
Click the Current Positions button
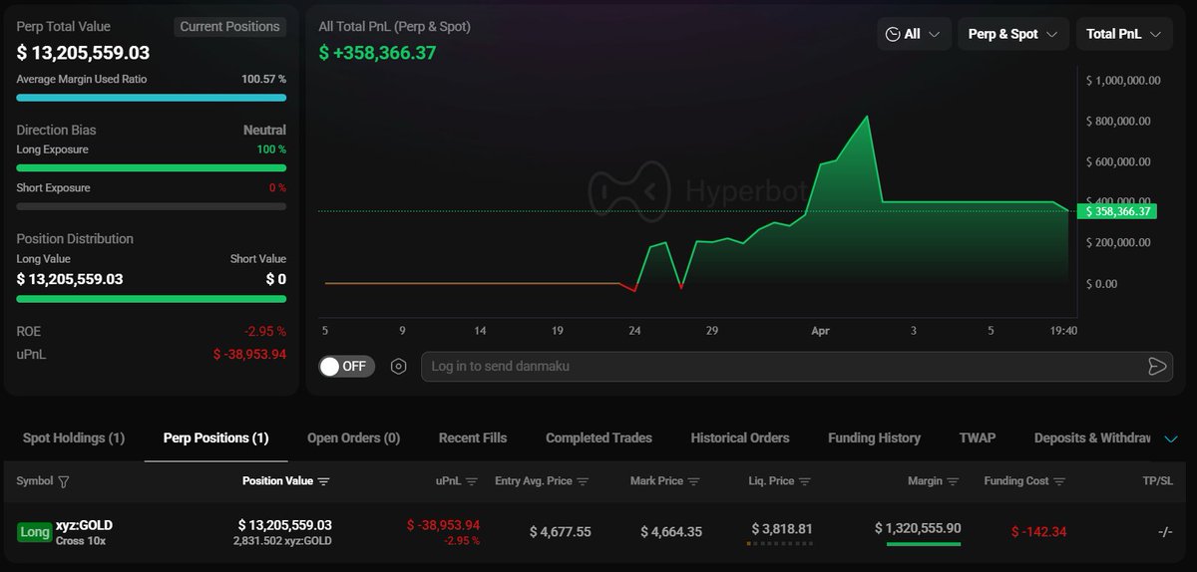tap(229, 27)
